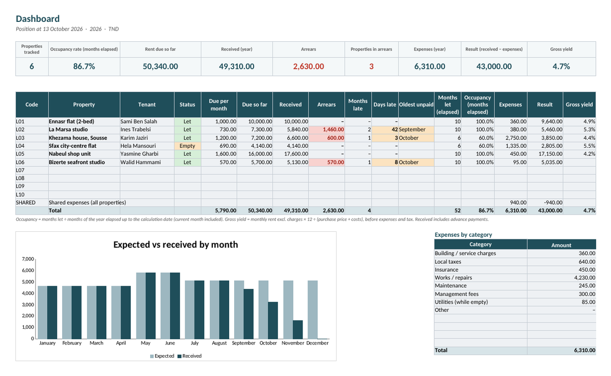Select the Due per month column header
This screenshot has height=376, width=611.
click(x=219, y=104)
